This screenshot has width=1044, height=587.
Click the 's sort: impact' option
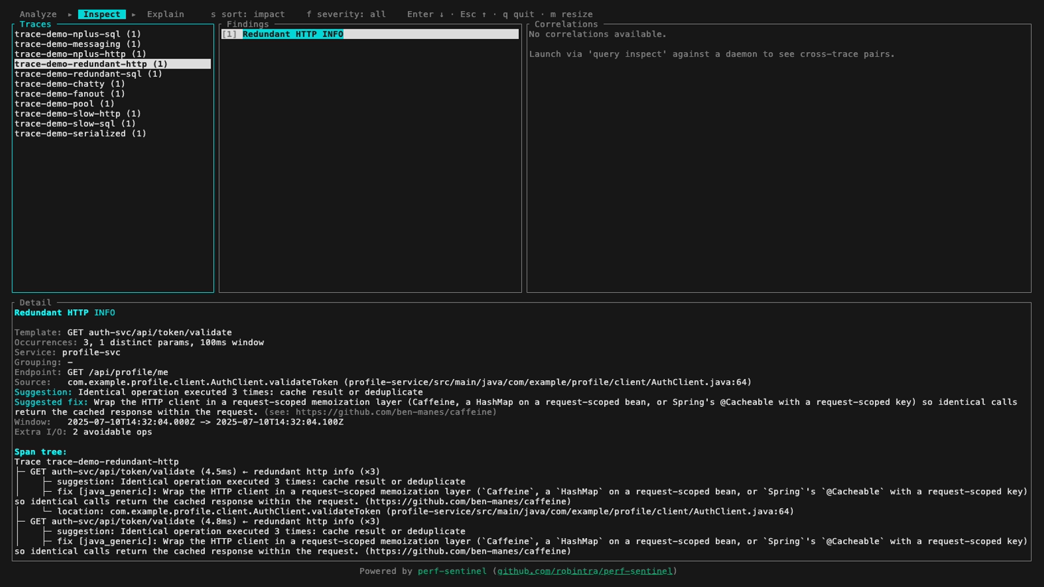click(248, 14)
